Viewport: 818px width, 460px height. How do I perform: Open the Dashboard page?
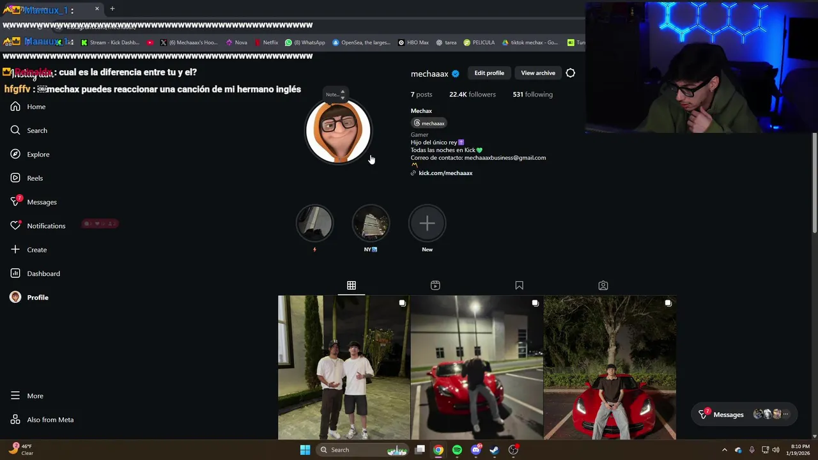pos(35,273)
